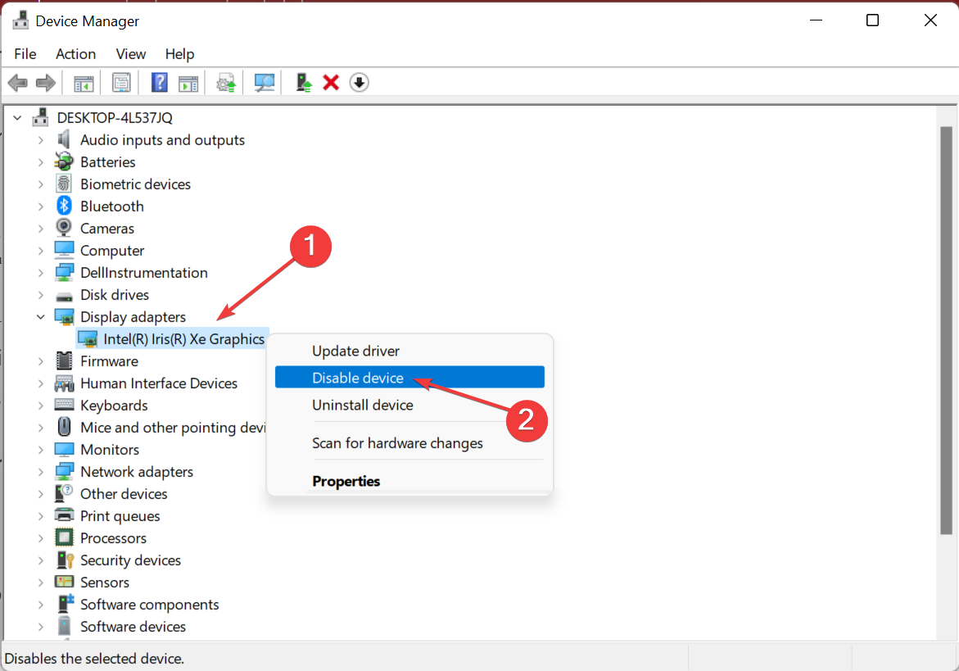
Task: Click the Audio inputs speaker icon
Action: (x=64, y=139)
